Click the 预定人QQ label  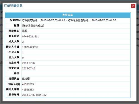pyautogui.click(x=14, y=84)
